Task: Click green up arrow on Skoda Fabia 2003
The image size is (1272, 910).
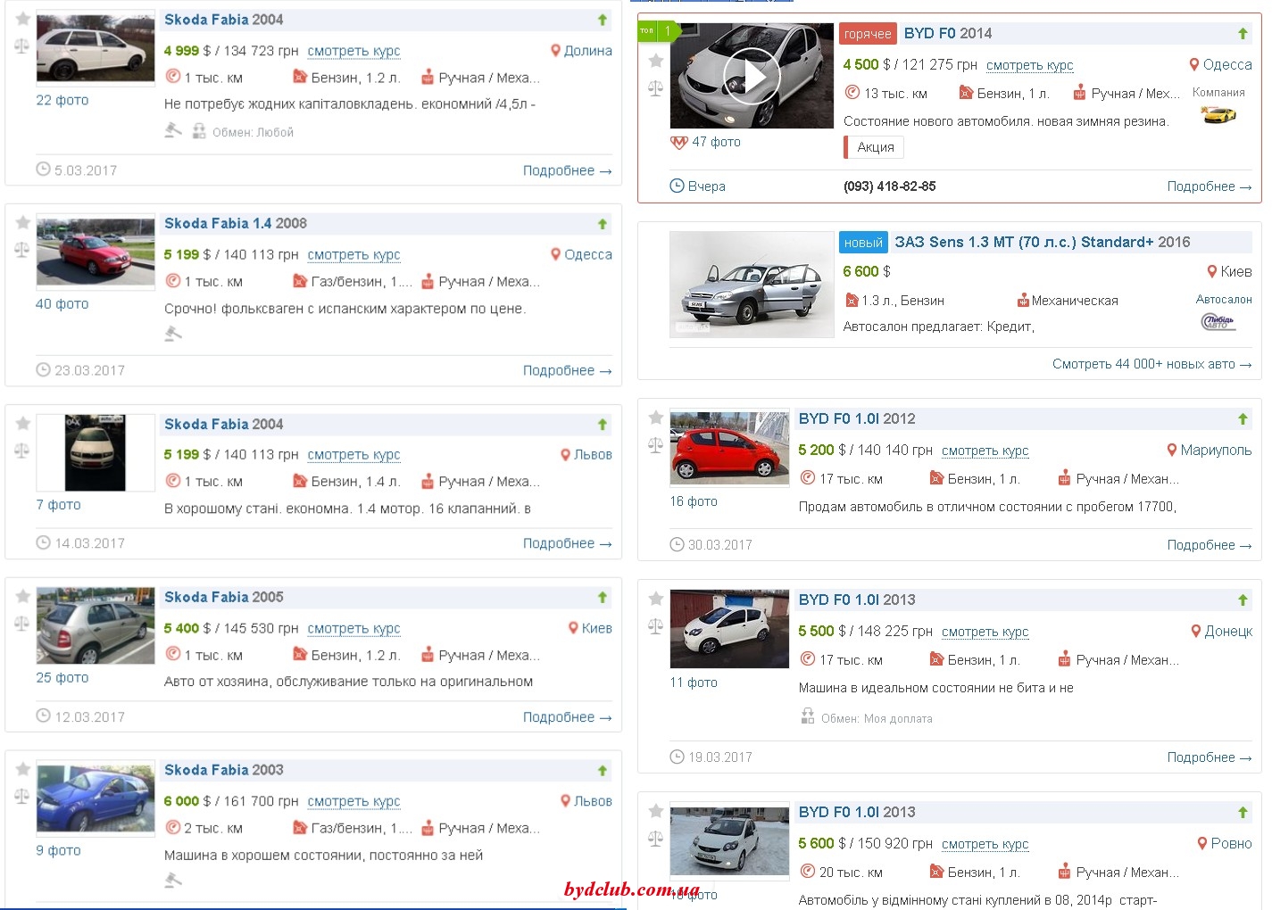Action: pos(603,770)
